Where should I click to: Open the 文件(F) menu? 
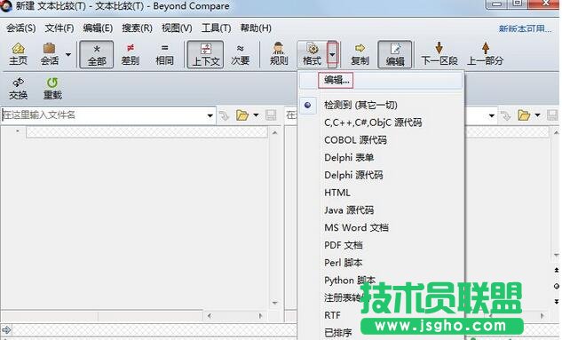pos(59,28)
